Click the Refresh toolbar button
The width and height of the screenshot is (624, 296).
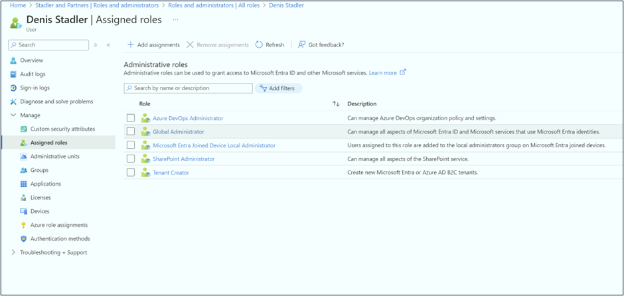pyautogui.click(x=270, y=45)
